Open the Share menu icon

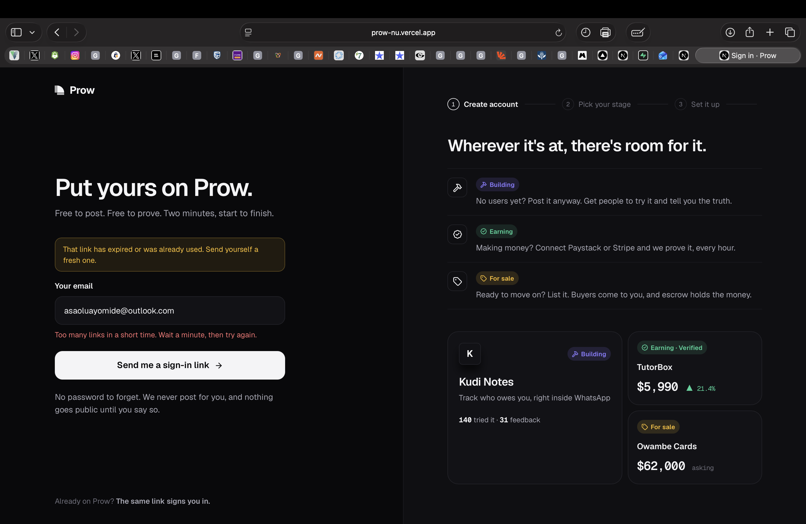750,33
